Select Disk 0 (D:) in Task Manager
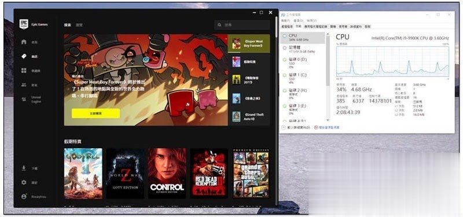463x217 pixels. [303, 63]
